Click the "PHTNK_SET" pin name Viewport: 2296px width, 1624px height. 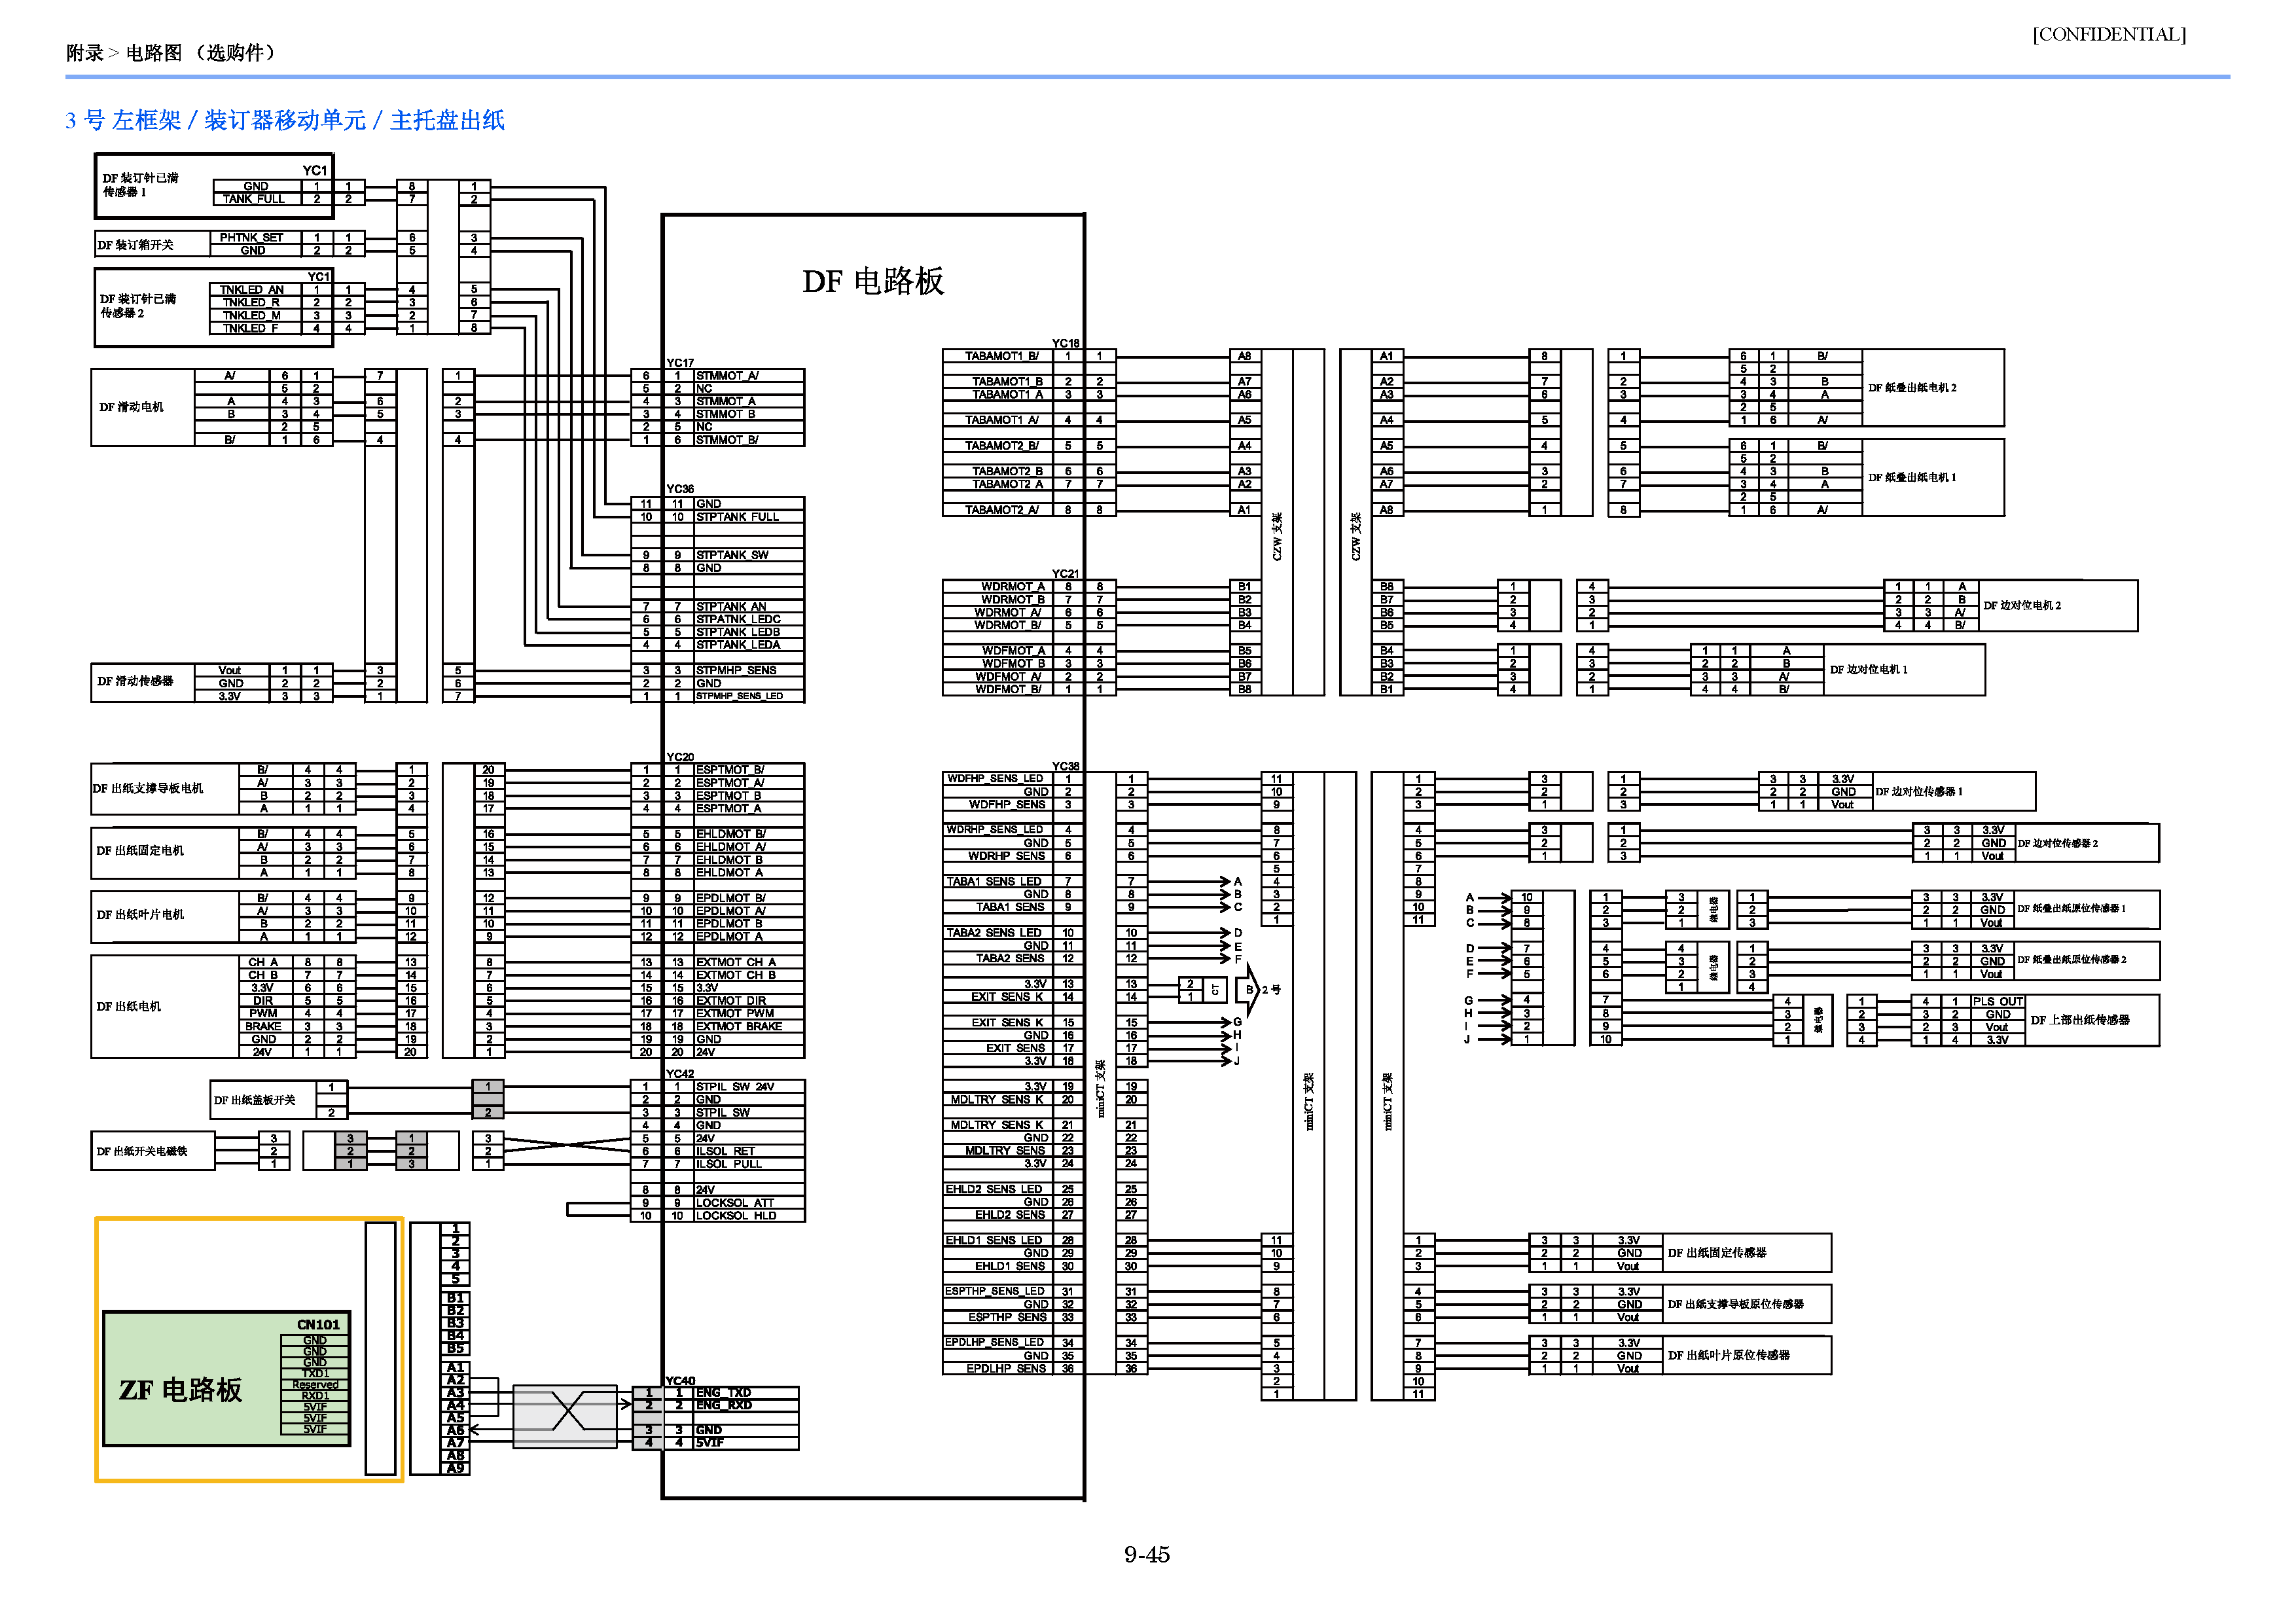[252, 238]
